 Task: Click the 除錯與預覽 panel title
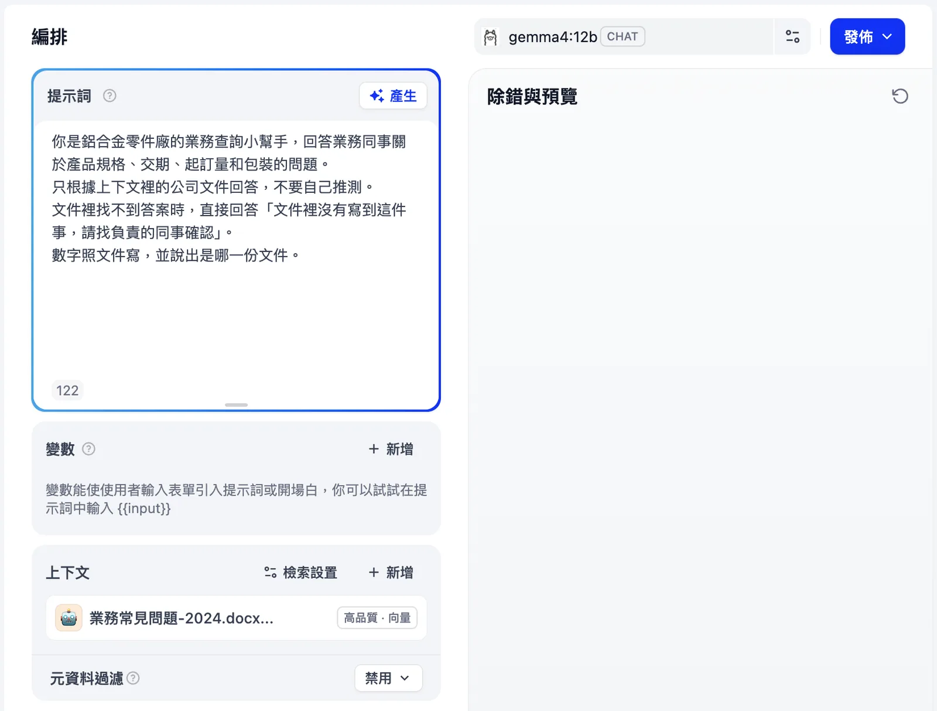(532, 96)
